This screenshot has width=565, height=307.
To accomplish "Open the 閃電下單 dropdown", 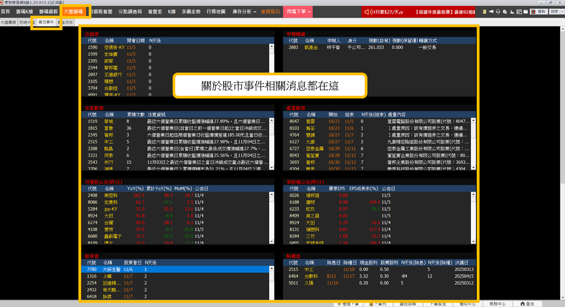I will pyautogui.click(x=297, y=12).
